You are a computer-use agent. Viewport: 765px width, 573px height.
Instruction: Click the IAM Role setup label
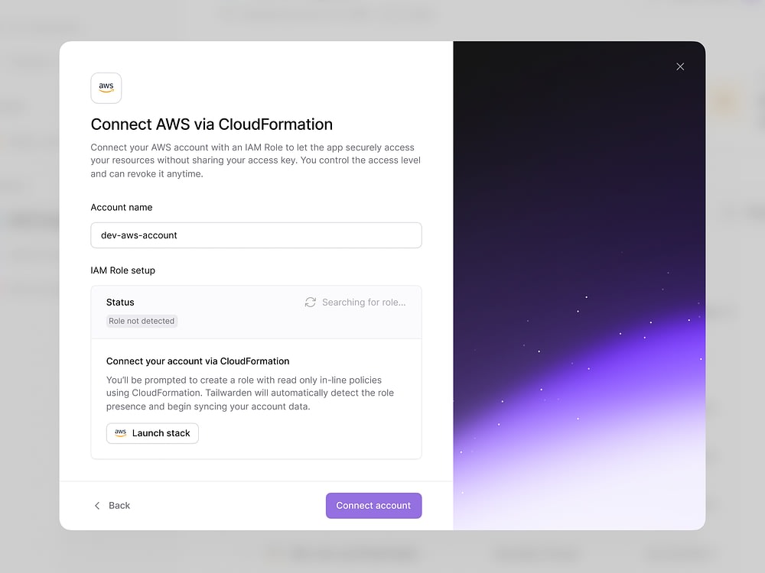122,270
